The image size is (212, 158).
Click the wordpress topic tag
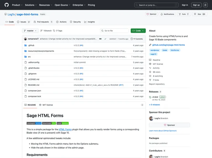[155, 50]
